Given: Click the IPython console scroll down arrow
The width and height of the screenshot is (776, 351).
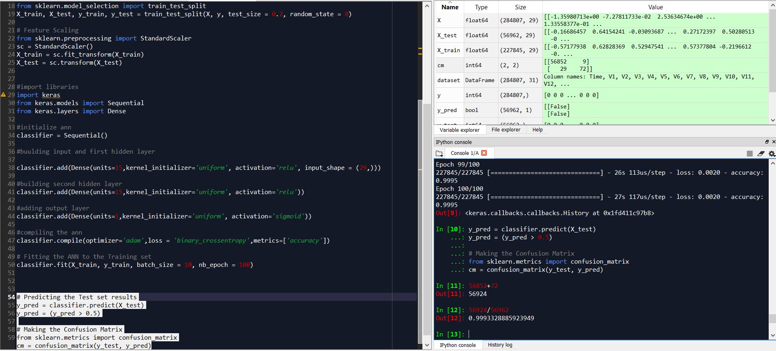Looking at the screenshot, I should tap(772, 335).
